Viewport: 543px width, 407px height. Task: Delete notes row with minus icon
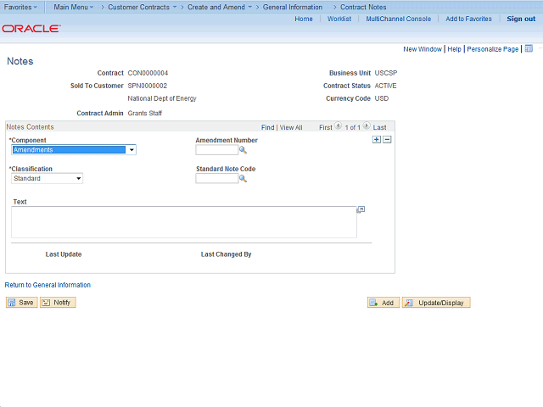point(387,139)
